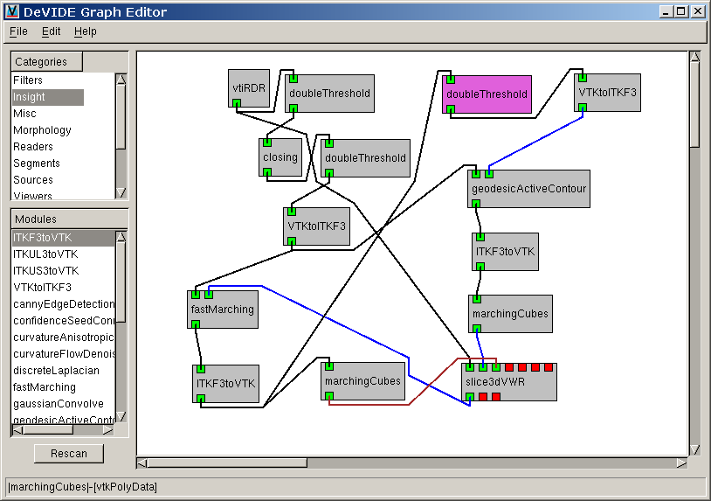Screen dimensions: 711x501
Task: Click slice3dVWR first red output port
Action: click(483, 397)
